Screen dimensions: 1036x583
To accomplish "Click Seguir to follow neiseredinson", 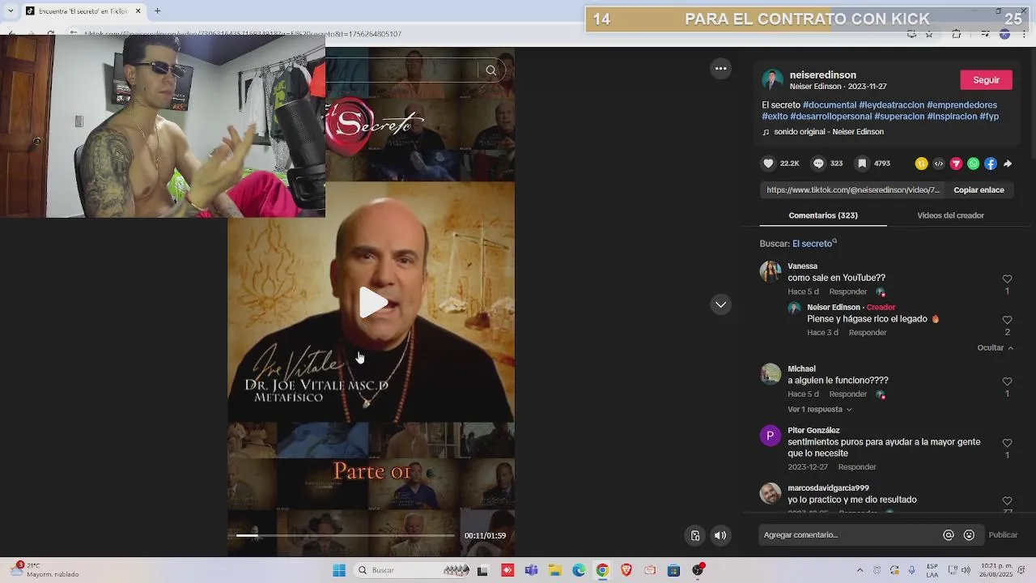I will (986, 79).
